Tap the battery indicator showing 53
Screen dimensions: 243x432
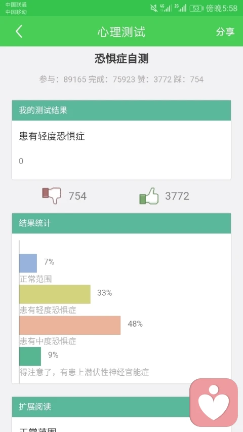(x=196, y=8)
